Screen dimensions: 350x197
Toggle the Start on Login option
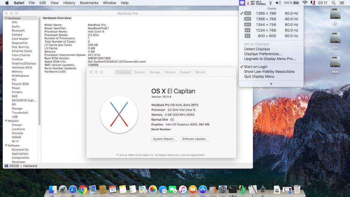point(256,67)
